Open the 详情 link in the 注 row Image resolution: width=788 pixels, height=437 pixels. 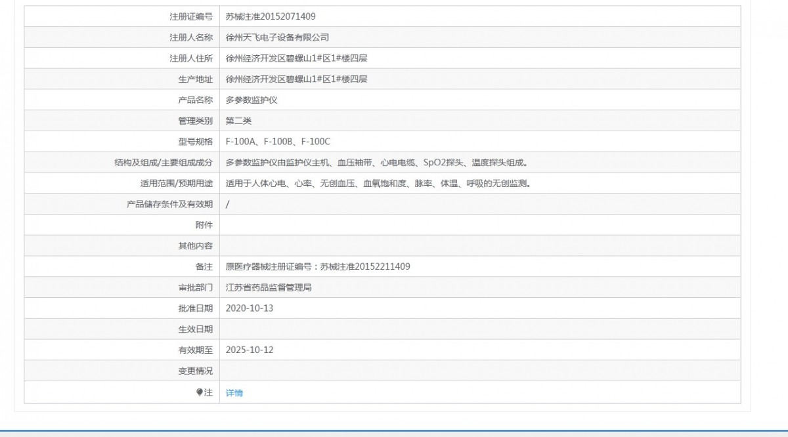[x=234, y=393]
